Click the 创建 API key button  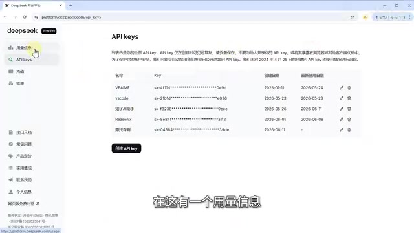(x=126, y=148)
